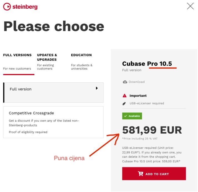Expand the Full version arrow
The image size is (198, 192).
click(x=97, y=88)
